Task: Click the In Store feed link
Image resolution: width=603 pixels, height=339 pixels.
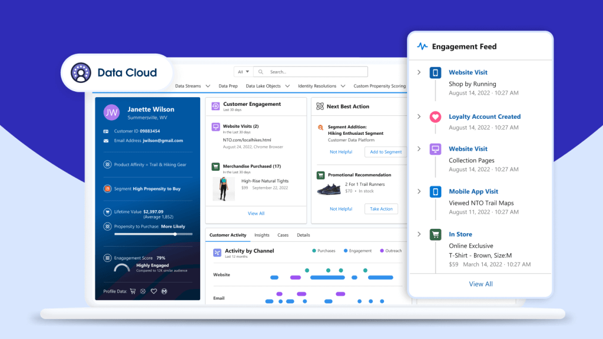Action: tap(460, 234)
